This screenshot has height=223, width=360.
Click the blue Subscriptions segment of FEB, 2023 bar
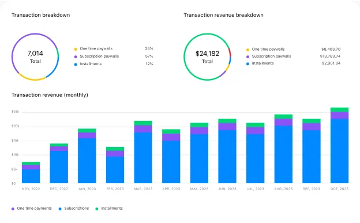tap(115, 170)
